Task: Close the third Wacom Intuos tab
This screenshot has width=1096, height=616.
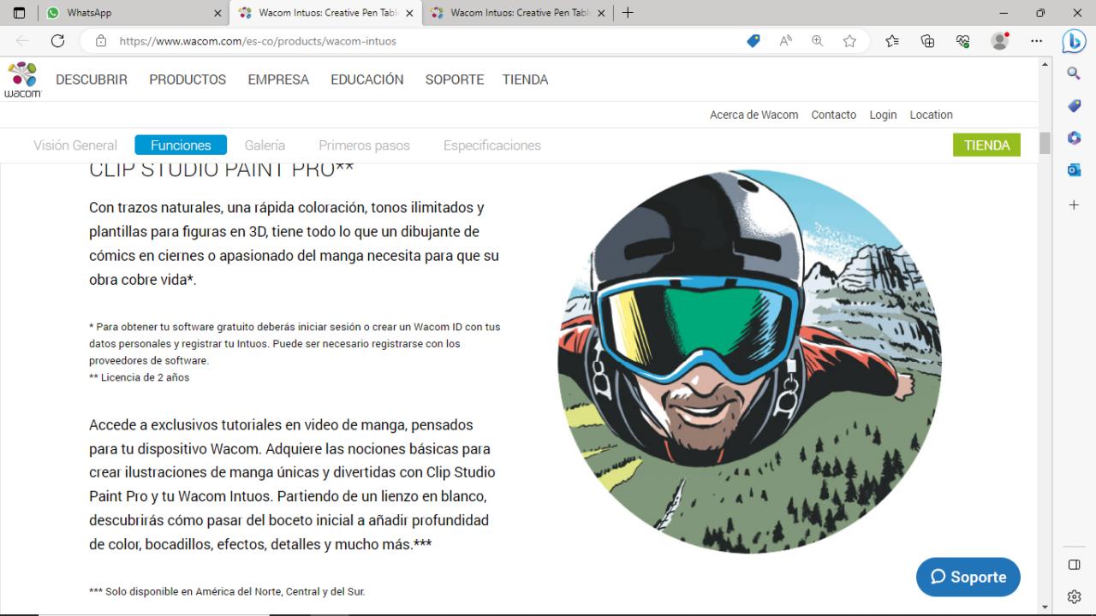Action: click(601, 13)
